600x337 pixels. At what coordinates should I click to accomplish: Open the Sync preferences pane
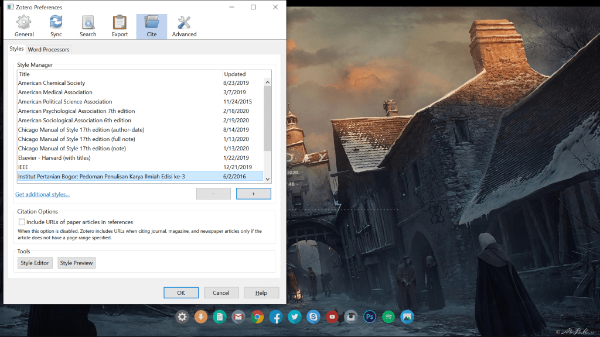(x=56, y=26)
